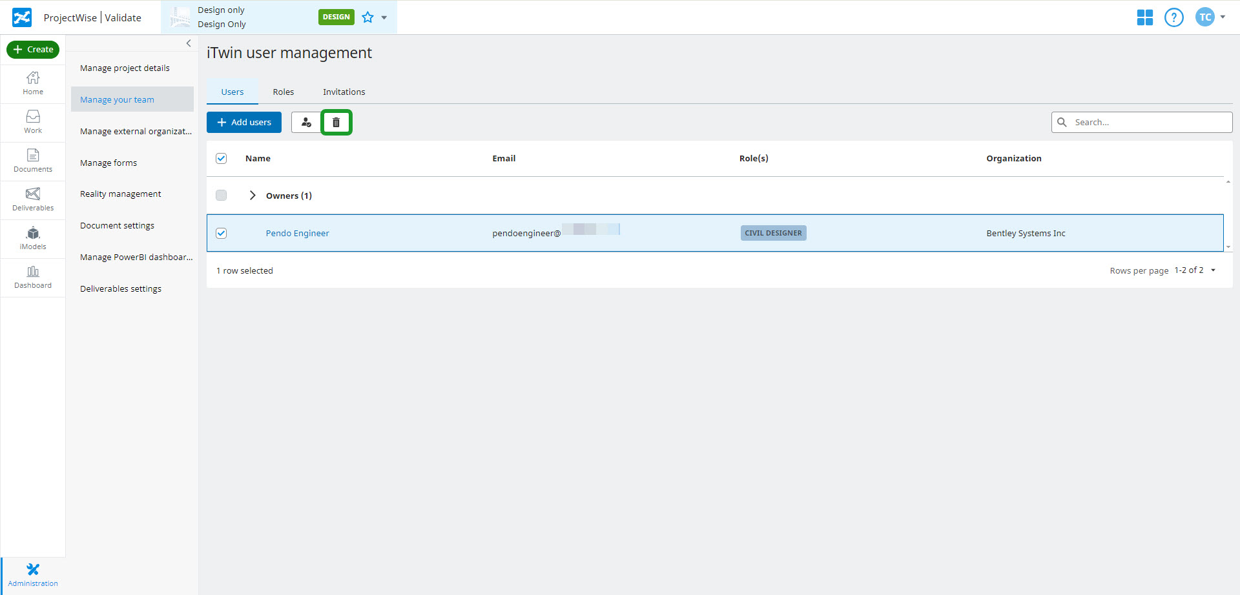Open the user account dropdown arrow

coord(1223,17)
